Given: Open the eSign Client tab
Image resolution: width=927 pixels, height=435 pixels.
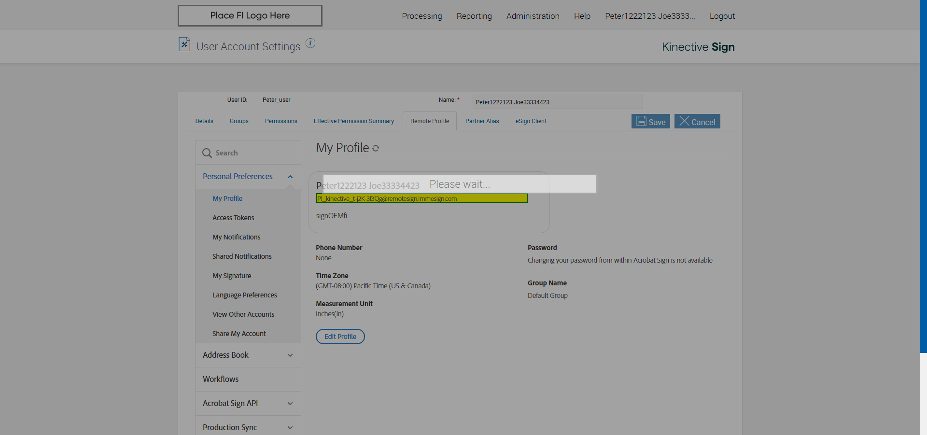Looking at the screenshot, I should click(531, 121).
